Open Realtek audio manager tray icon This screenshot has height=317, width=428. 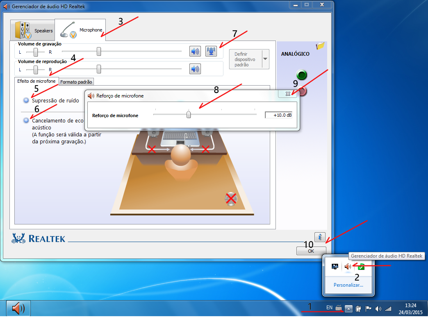(x=348, y=266)
